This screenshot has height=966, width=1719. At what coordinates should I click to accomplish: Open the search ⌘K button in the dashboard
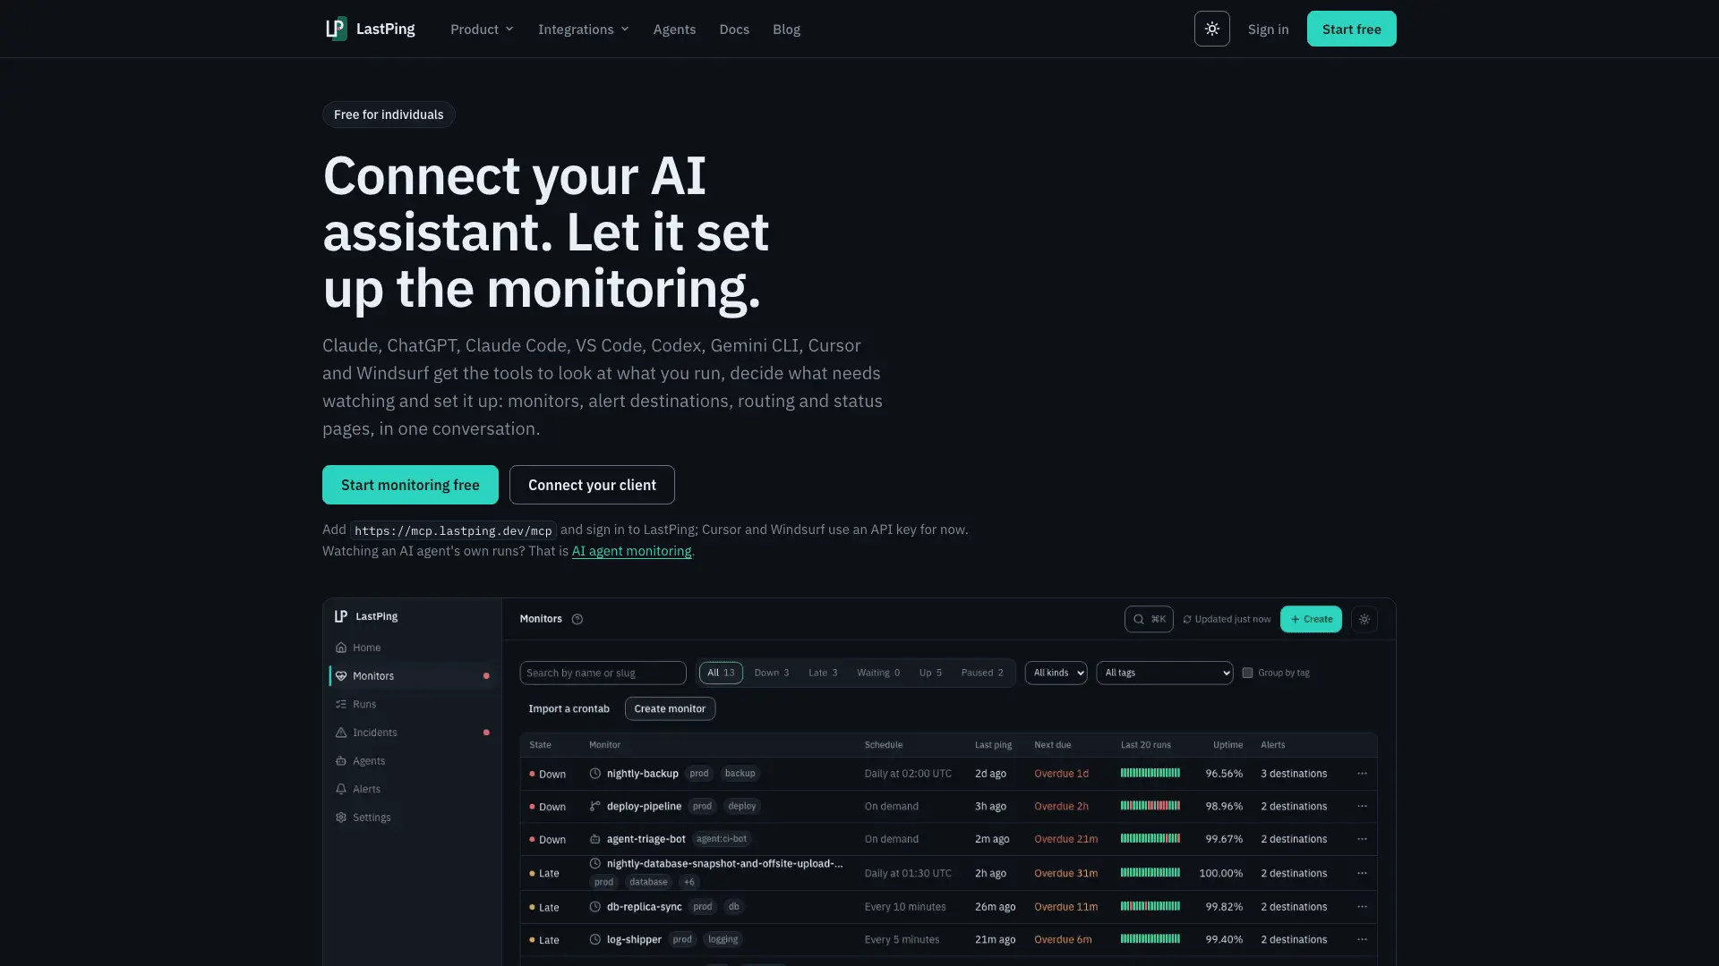point(1149,619)
